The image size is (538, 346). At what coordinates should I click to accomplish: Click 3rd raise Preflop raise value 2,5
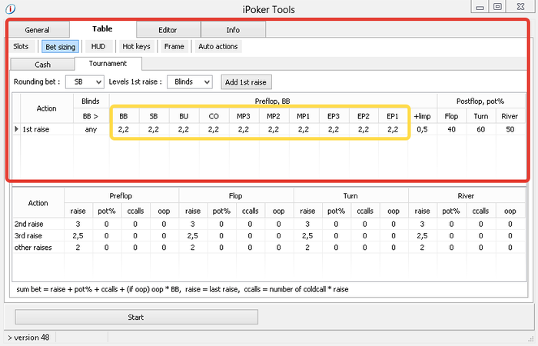click(x=78, y=236)
